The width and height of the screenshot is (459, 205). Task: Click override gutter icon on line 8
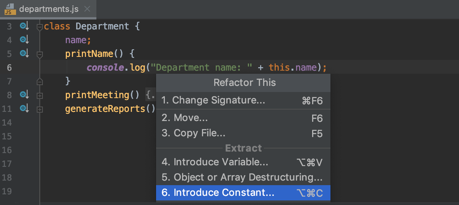pos(24,95)
